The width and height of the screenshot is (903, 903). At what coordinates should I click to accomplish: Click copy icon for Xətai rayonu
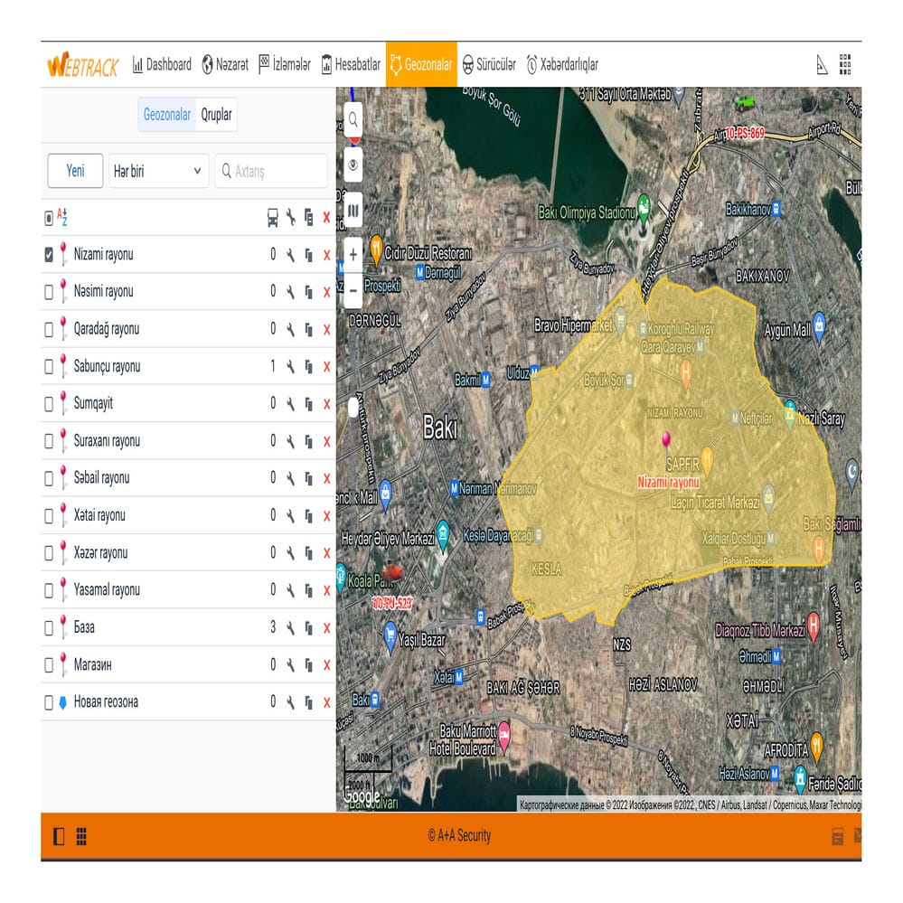click(308, 516)
